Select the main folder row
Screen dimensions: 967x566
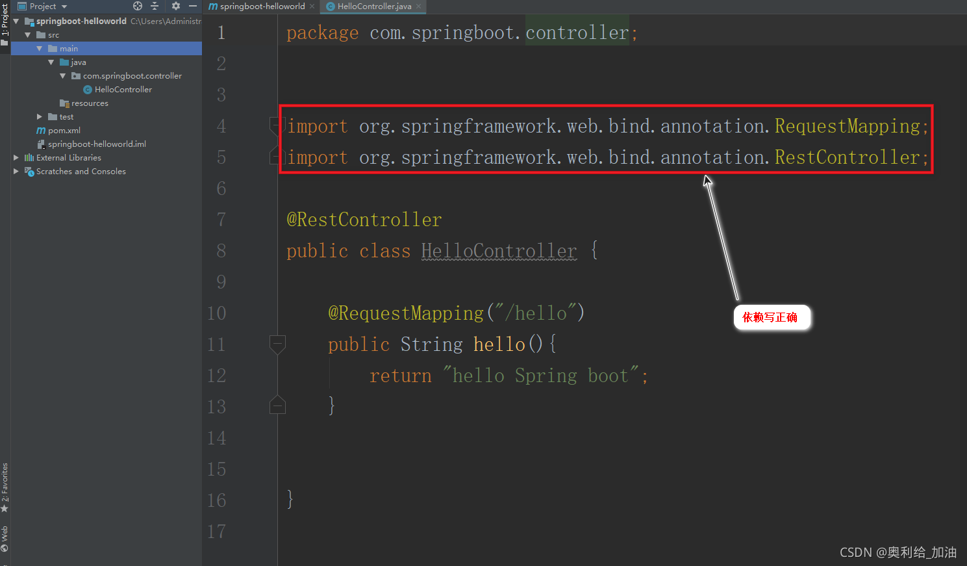pos(107,49)
